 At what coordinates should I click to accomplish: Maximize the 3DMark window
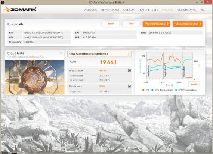pos(201,2)
